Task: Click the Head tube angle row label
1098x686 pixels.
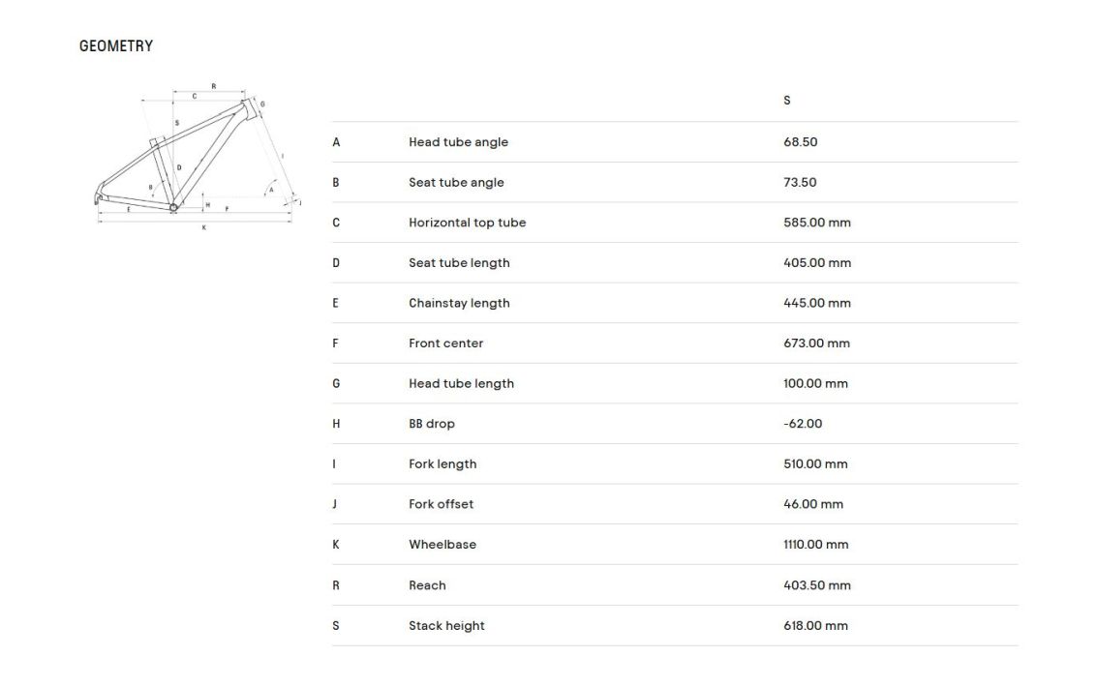Action: pos(458,142)
